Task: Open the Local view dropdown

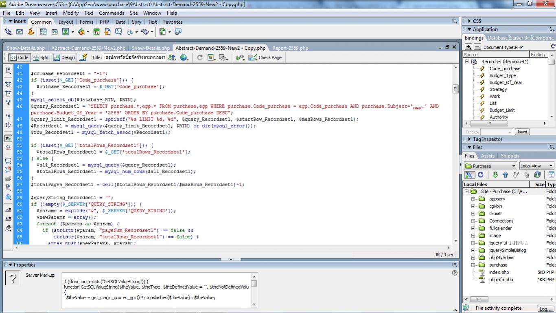Action: pos(536,166)
